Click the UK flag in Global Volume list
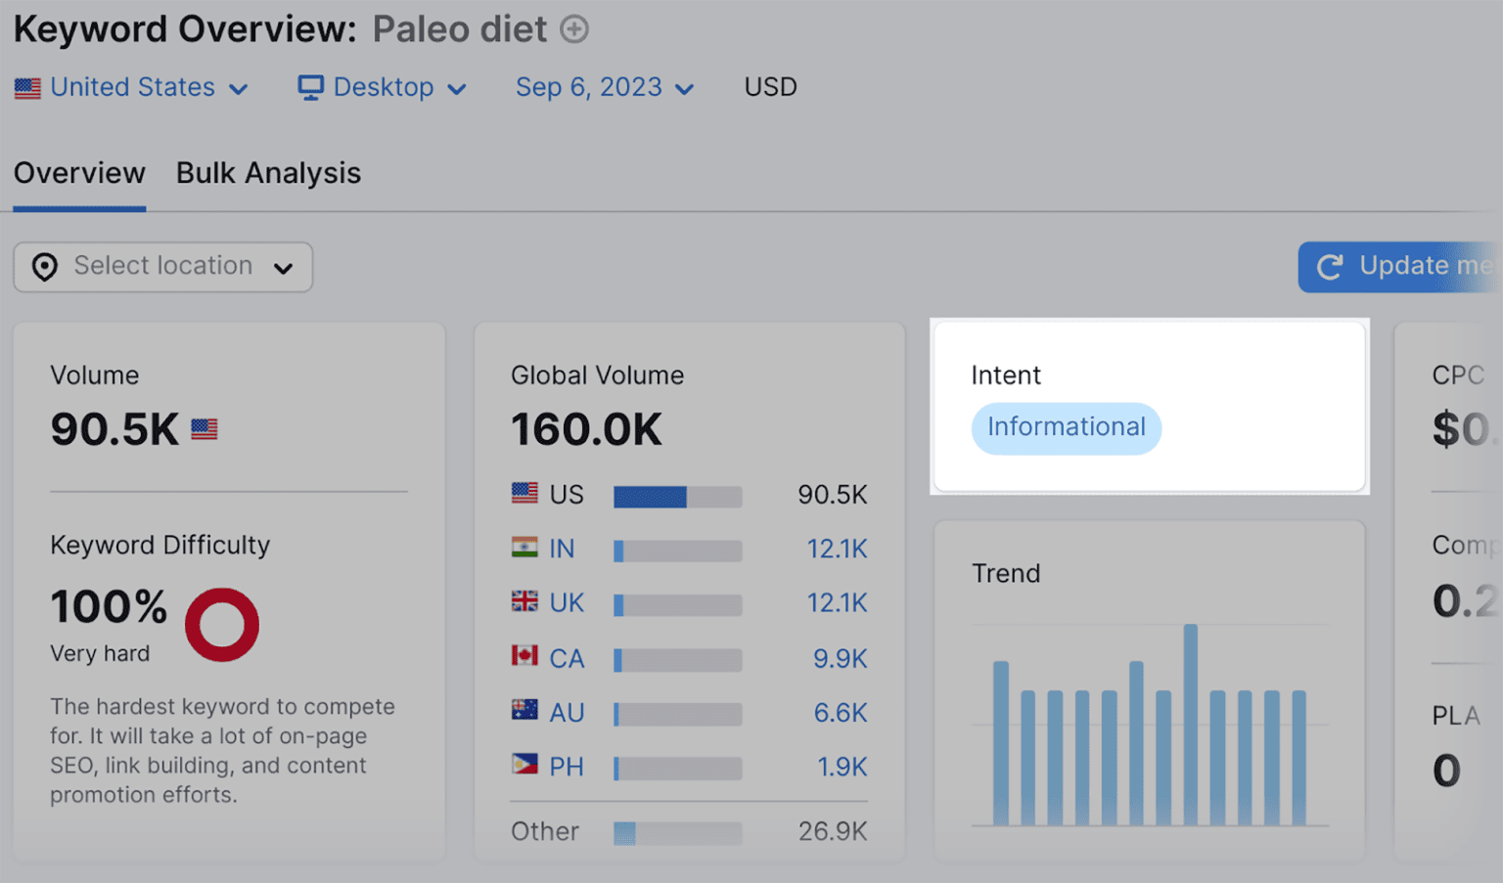Viewport: 1503px width, 883px height. point(524,602)
